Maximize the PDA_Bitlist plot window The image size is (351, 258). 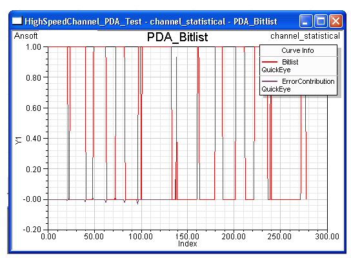(x=321, y=21)
